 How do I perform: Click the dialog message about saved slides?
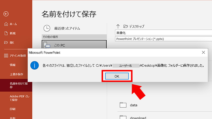point(123,66)
